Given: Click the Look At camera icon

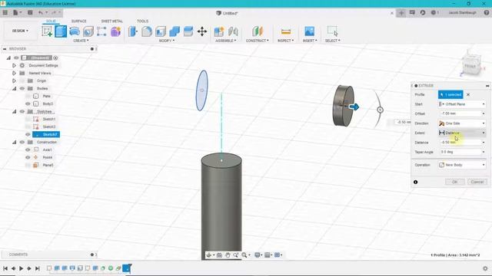Looking at the screenshot, I should [x=219, y=255].
